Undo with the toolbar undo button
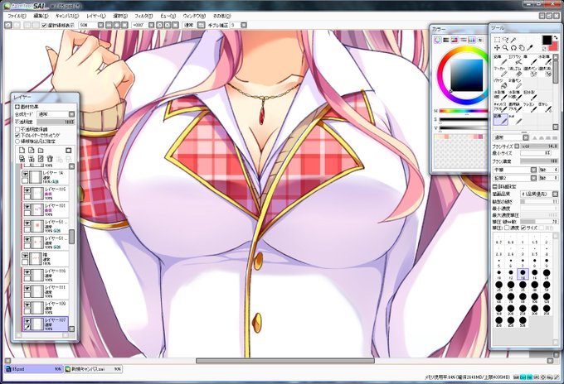This screenshot has width=564, height=384. [8, 25]
